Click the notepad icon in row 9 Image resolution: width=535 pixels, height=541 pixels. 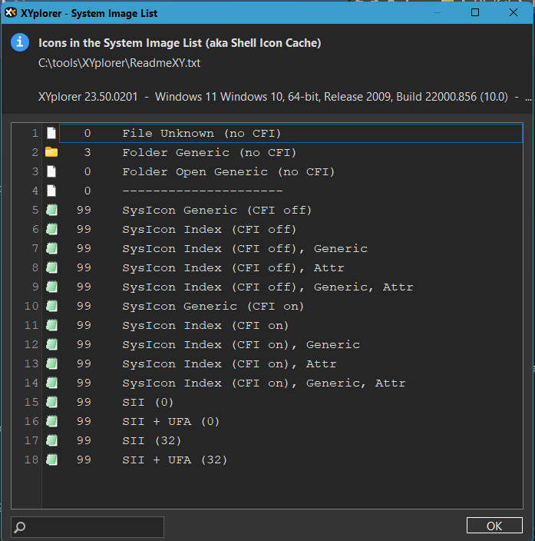pyautogui.click(x=51, y=287)
